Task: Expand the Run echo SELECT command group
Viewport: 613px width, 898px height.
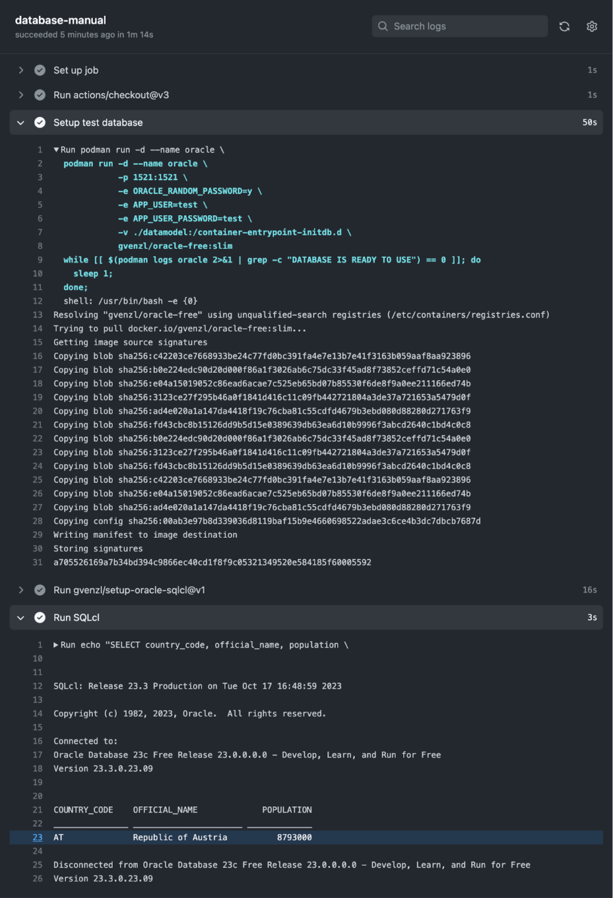Action: (x=55, y=645)
